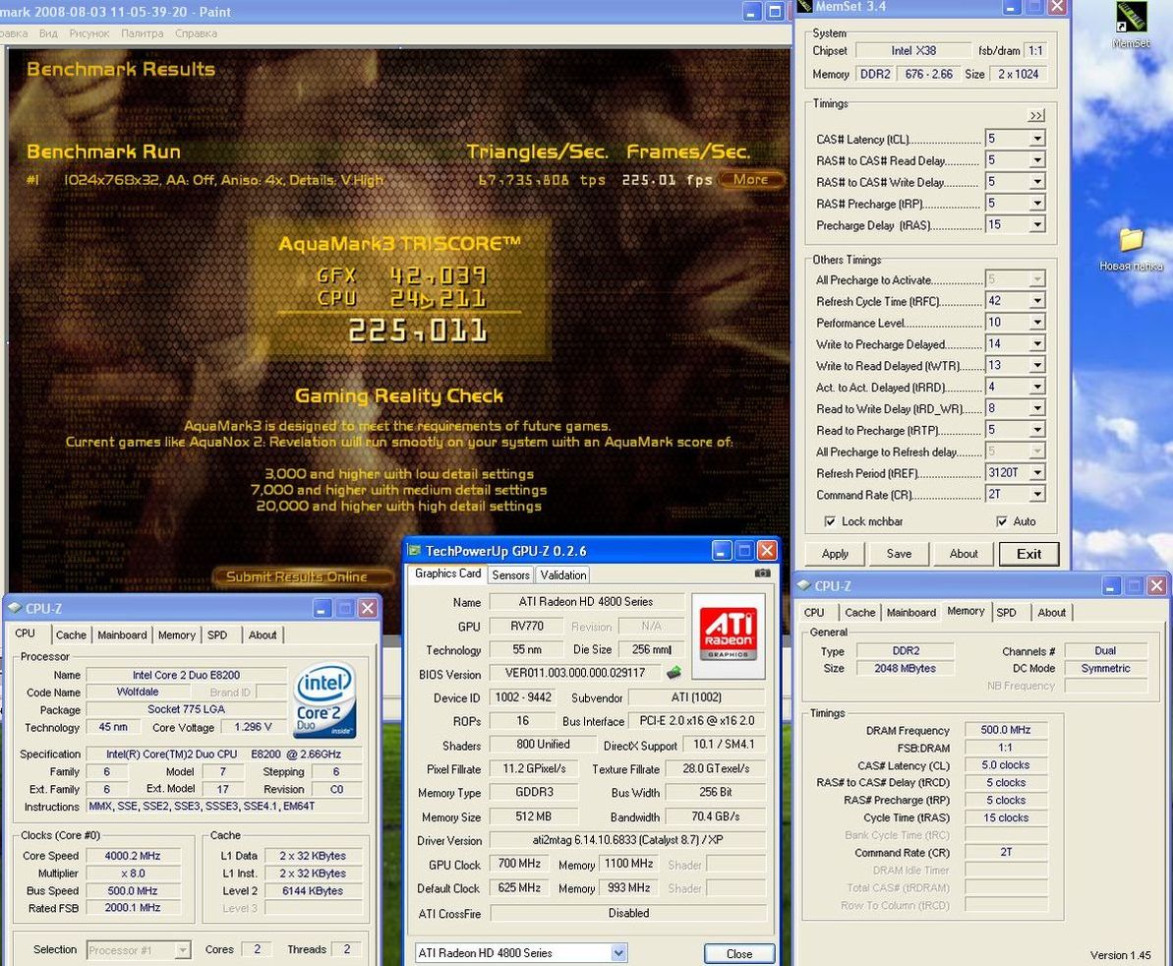Open the Performance Level dropdown
Screen dimensions: 1173x966
point(1037,323)
